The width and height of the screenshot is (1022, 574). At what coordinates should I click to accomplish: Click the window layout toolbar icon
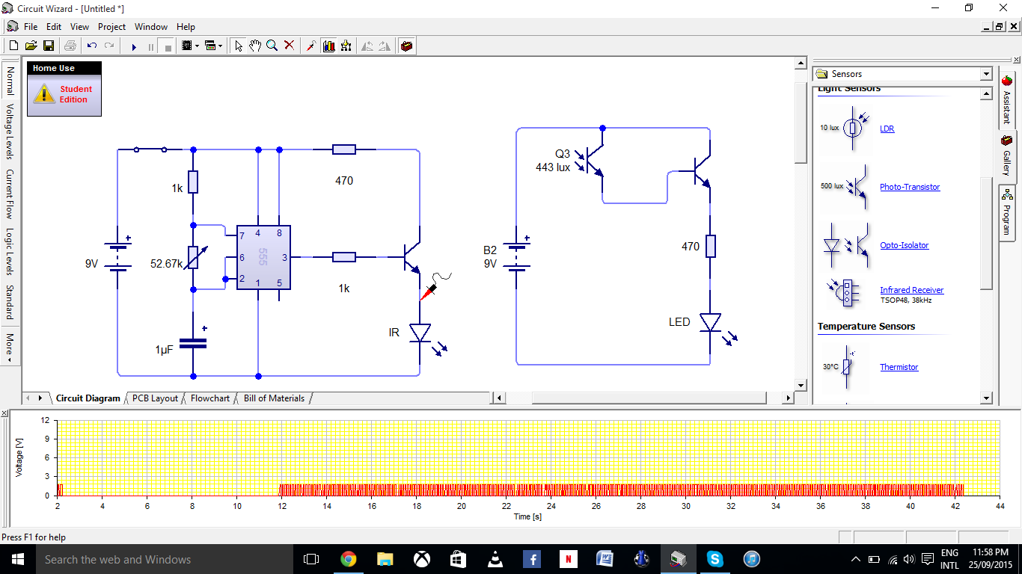point(210,46)
